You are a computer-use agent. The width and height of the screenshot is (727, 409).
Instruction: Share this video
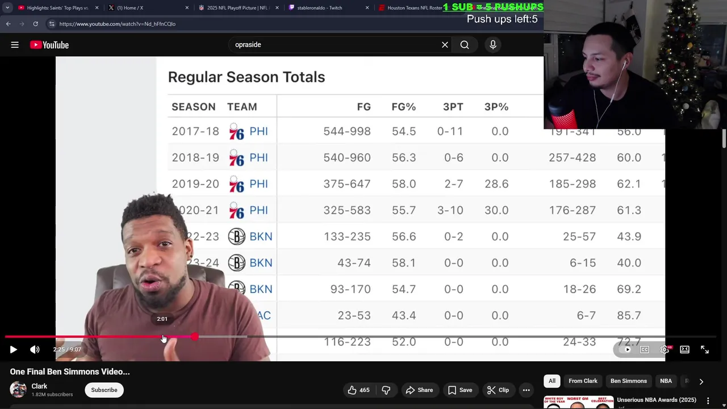pos(419,390)
